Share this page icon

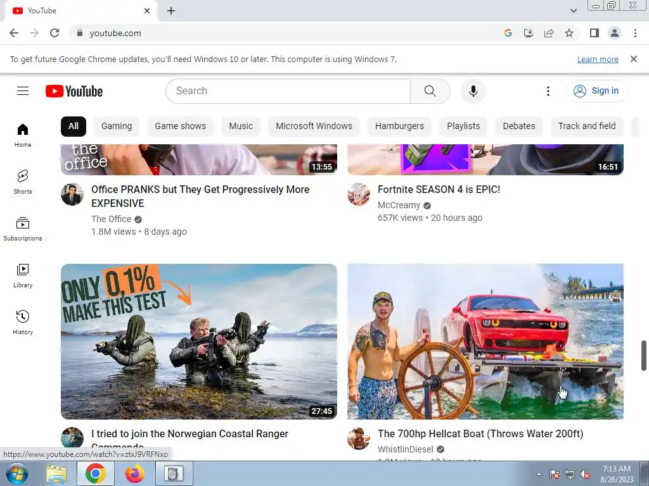click(549, 33)
